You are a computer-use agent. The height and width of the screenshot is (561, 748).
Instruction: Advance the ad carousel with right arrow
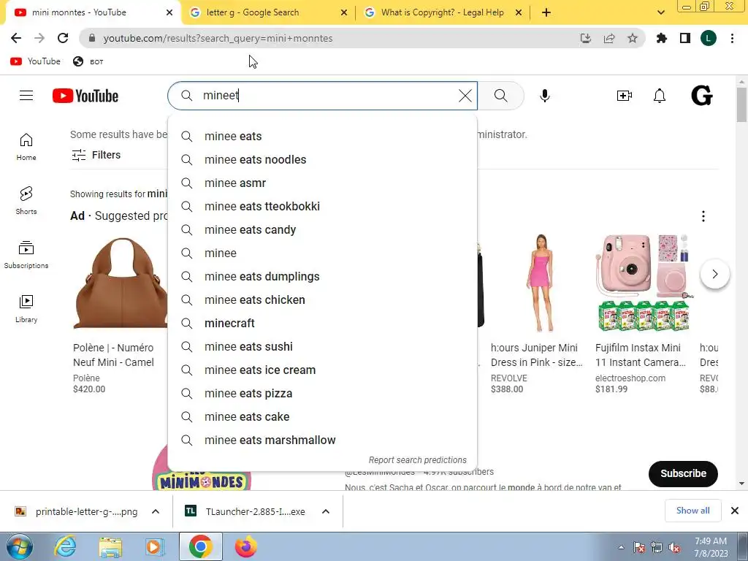coord(714,274)
